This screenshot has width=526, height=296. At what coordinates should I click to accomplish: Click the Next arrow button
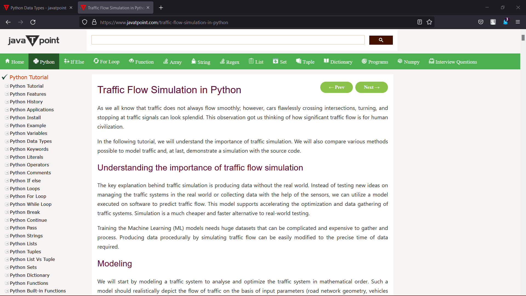(371, 87)
